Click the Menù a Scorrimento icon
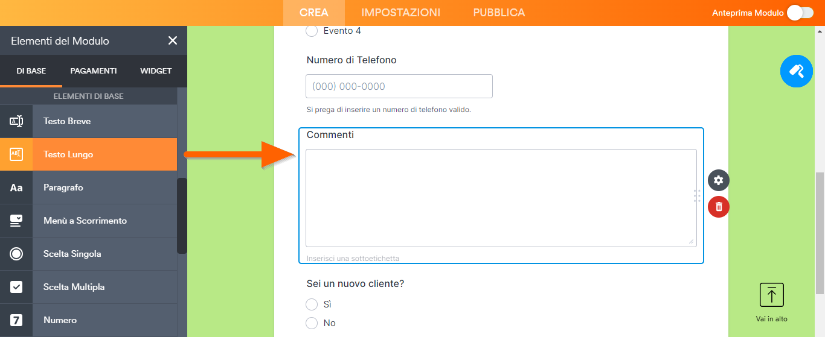The image size is (825, 337). coord(16,221)
